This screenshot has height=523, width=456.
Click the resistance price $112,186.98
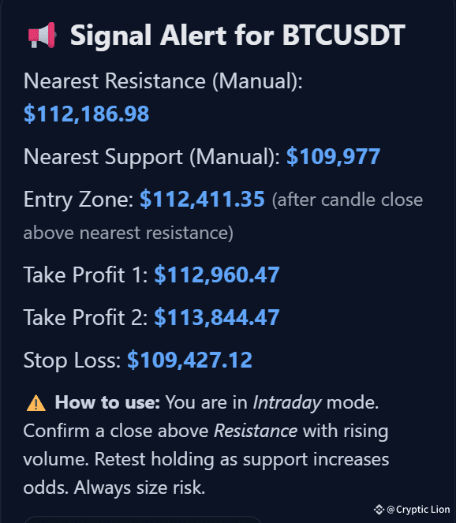click(87, 114)
